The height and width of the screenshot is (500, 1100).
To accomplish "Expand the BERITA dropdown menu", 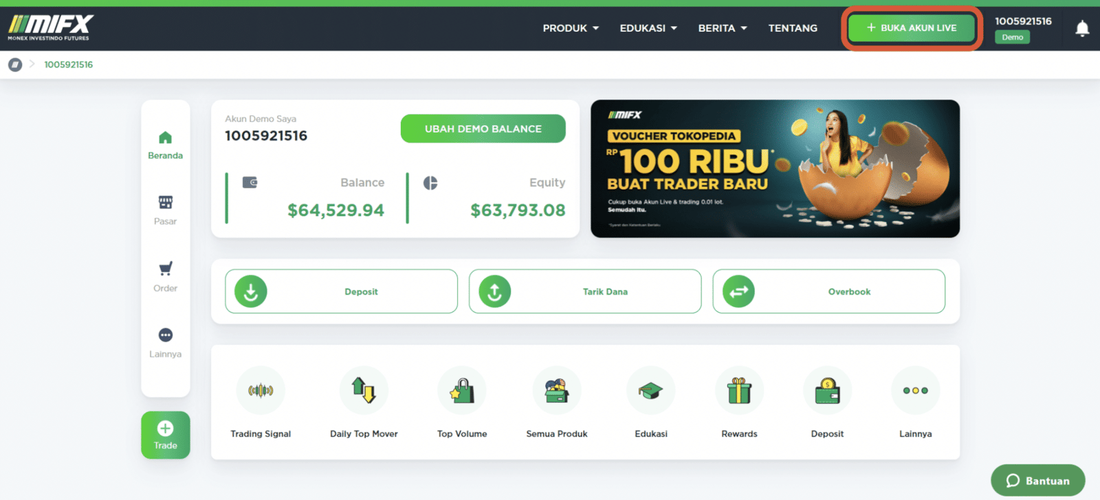I will pos(723,28).
